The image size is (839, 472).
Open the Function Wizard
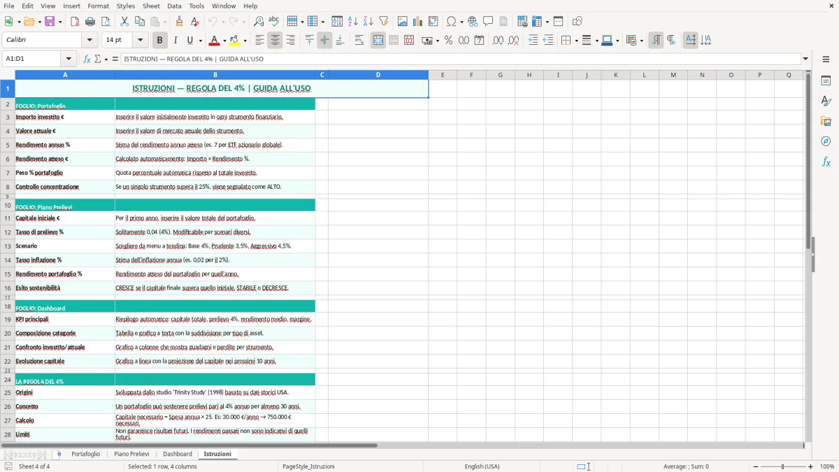click(87, 59)
